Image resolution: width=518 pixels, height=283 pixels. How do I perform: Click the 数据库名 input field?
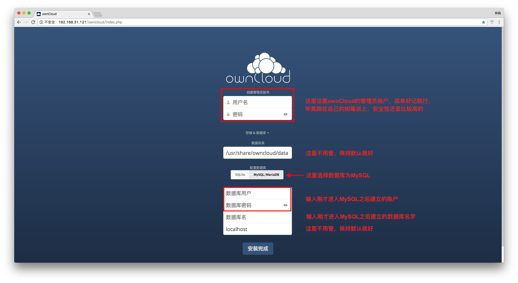pos(257,217)
